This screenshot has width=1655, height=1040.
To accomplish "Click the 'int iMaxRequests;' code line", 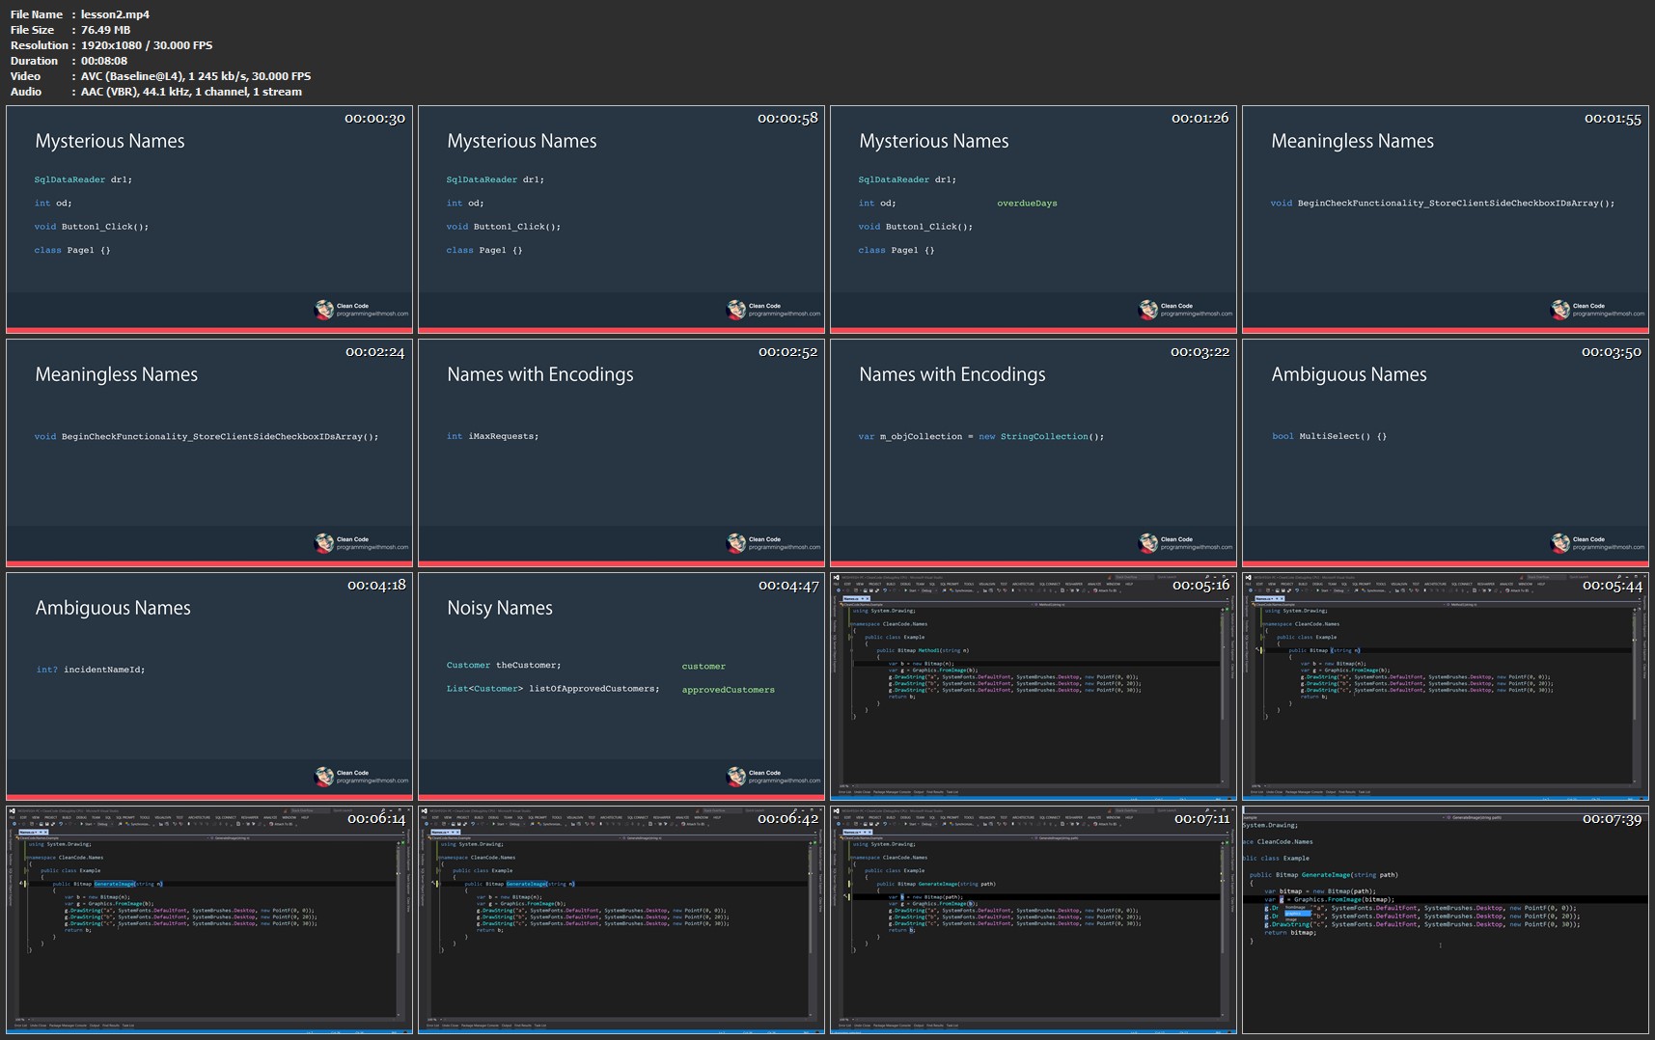I will [492, 436].
